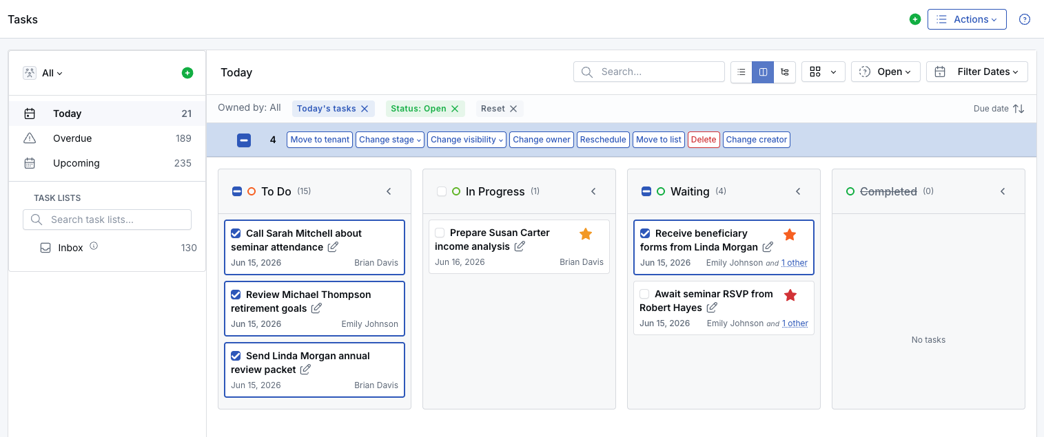Click the Inbox info icon
The height and width of the screenshot is (437, 1044).
pos(94,246)
